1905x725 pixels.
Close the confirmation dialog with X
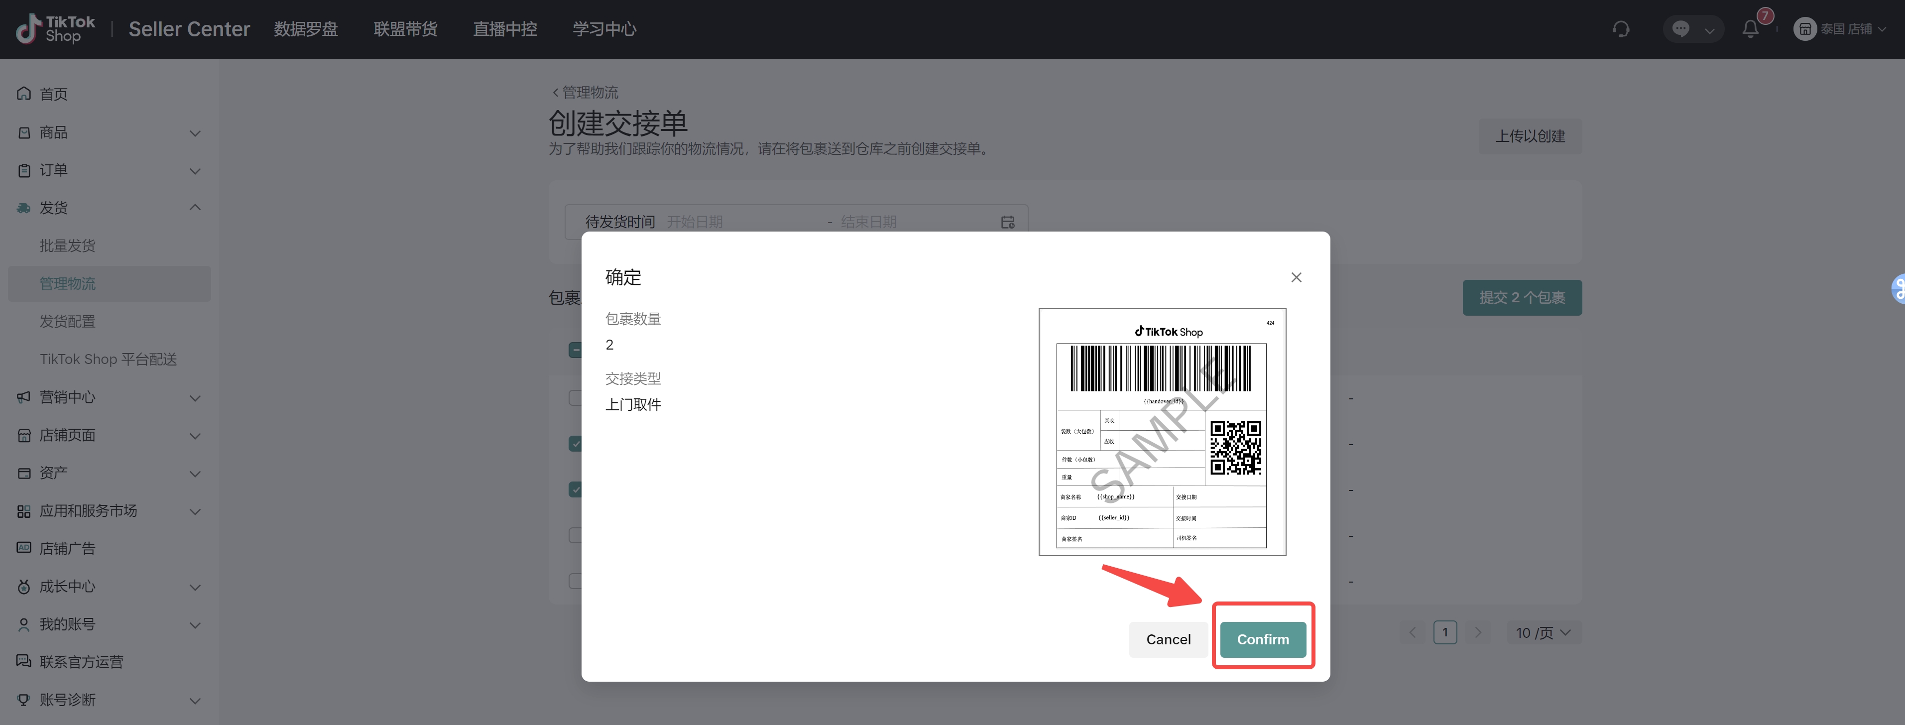tap(1296, 277)
